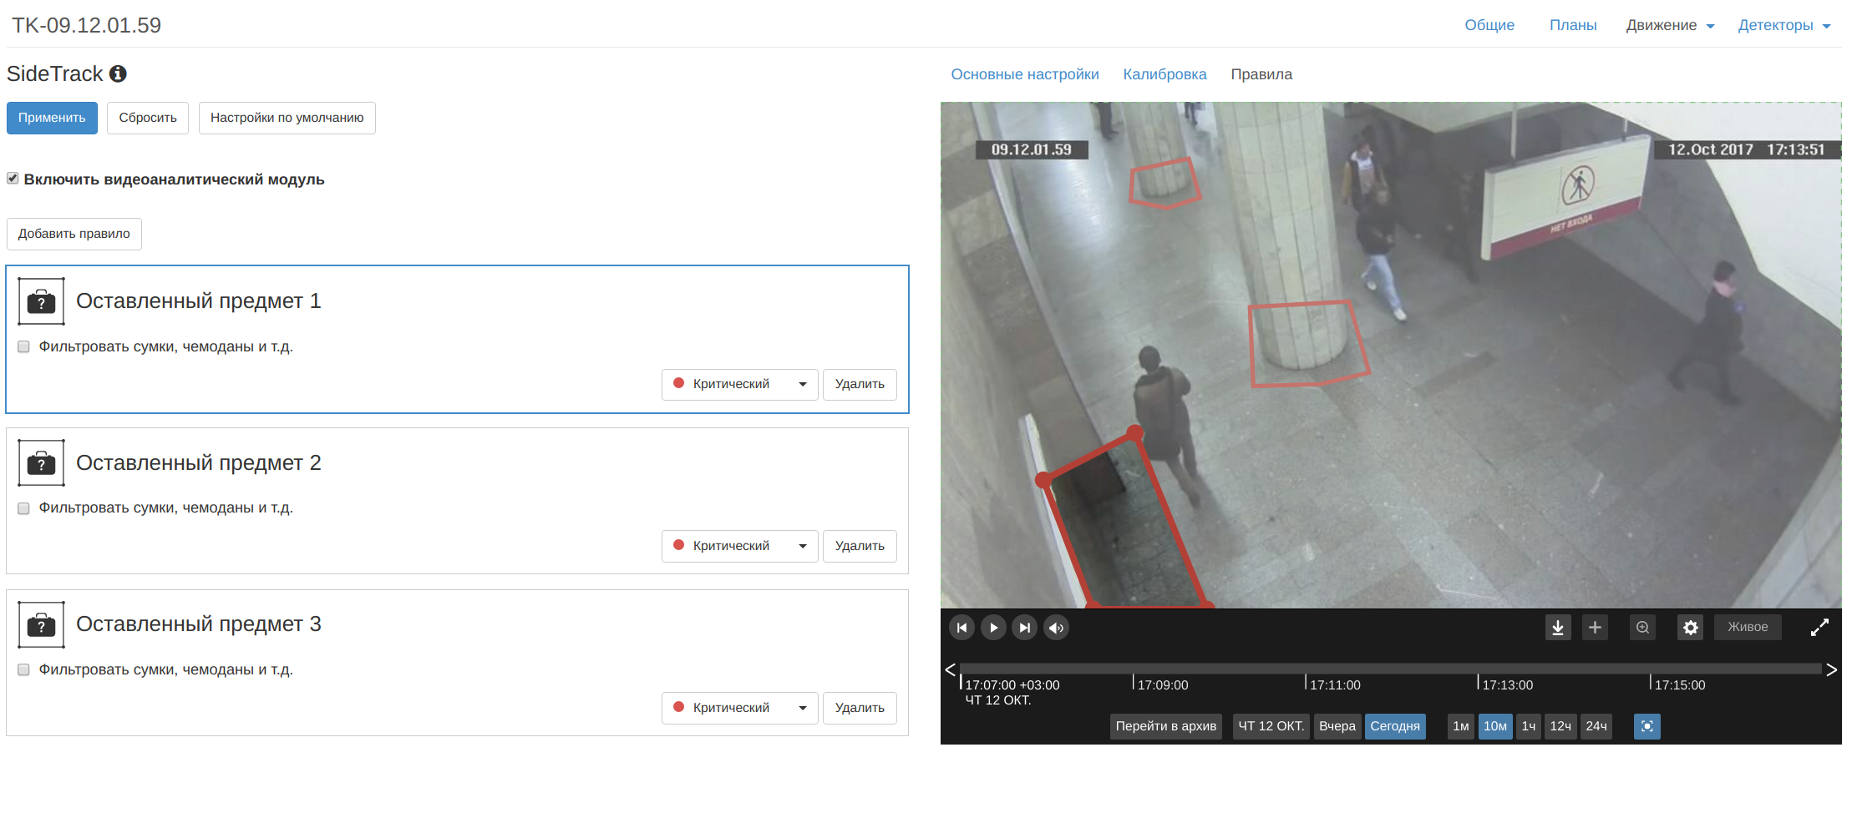Image resolution: width=1852 pixels, height=818 pixels.
Task: Click the abandoned item icon for rule 3
Action: tap(41, 625)
